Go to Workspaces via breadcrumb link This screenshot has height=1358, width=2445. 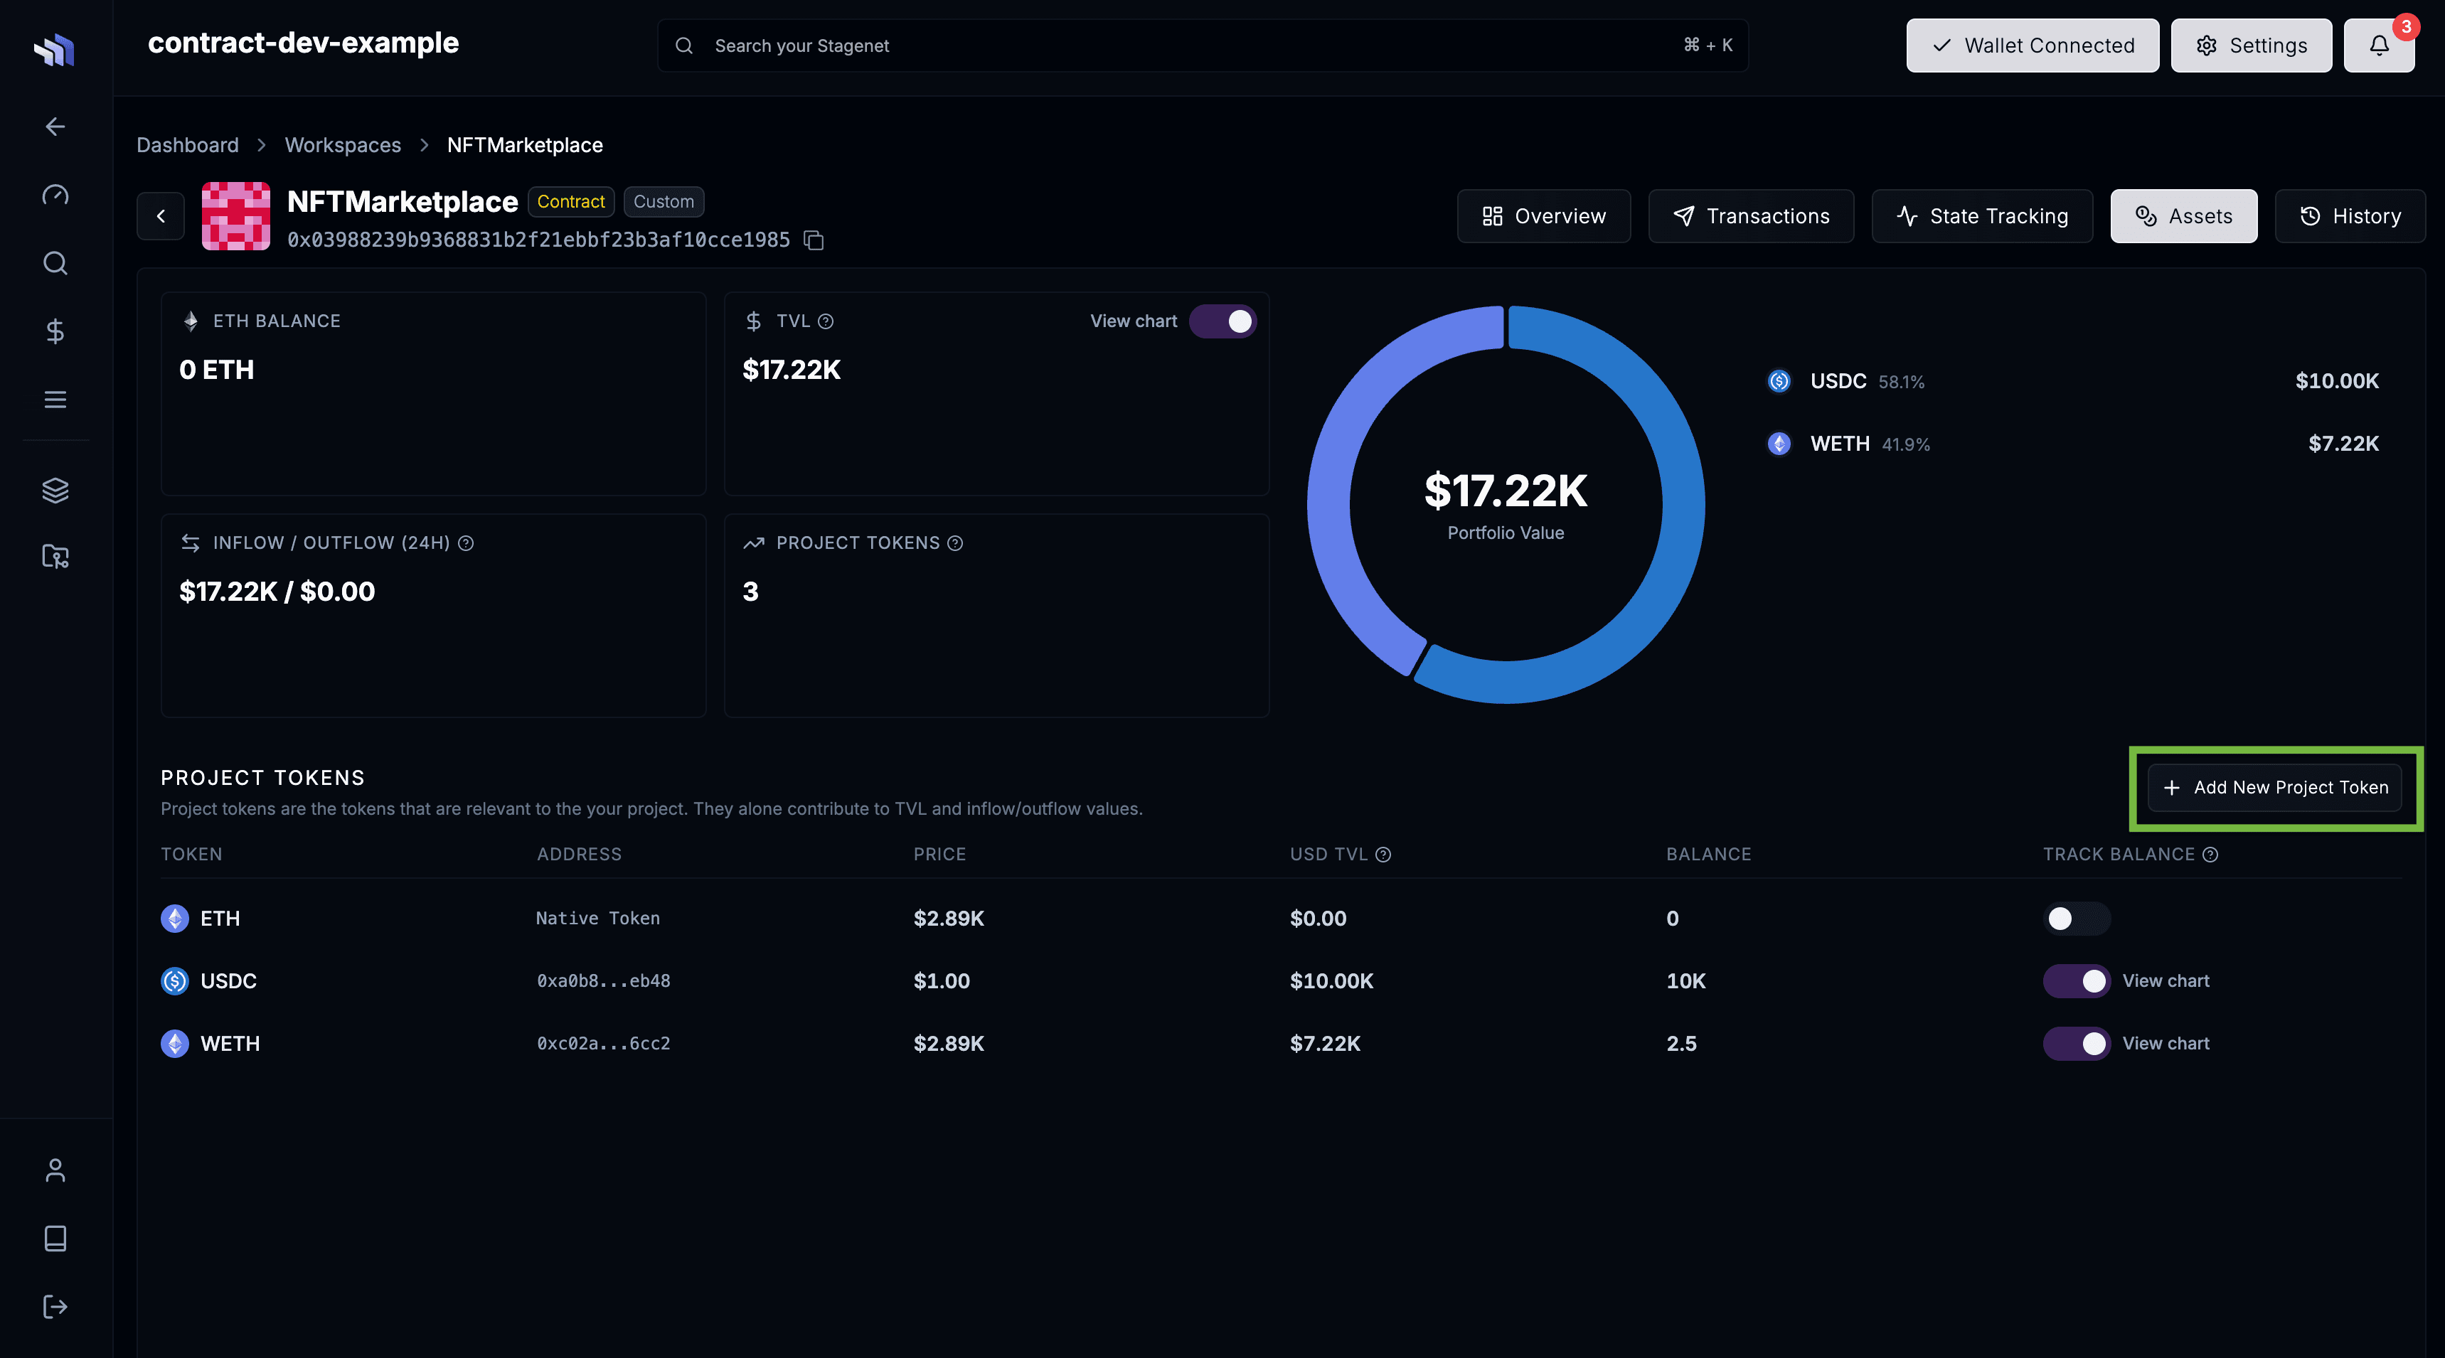pos(343,144)
